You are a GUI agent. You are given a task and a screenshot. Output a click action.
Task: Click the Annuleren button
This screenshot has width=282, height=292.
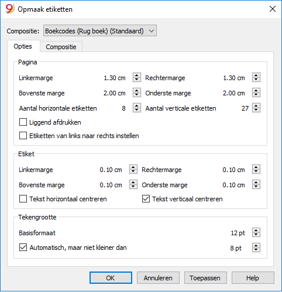coord(158,278)
